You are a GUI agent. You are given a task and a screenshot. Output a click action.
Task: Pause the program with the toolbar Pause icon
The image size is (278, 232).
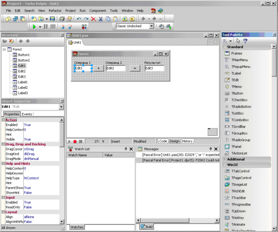click(x=46, y=27)
